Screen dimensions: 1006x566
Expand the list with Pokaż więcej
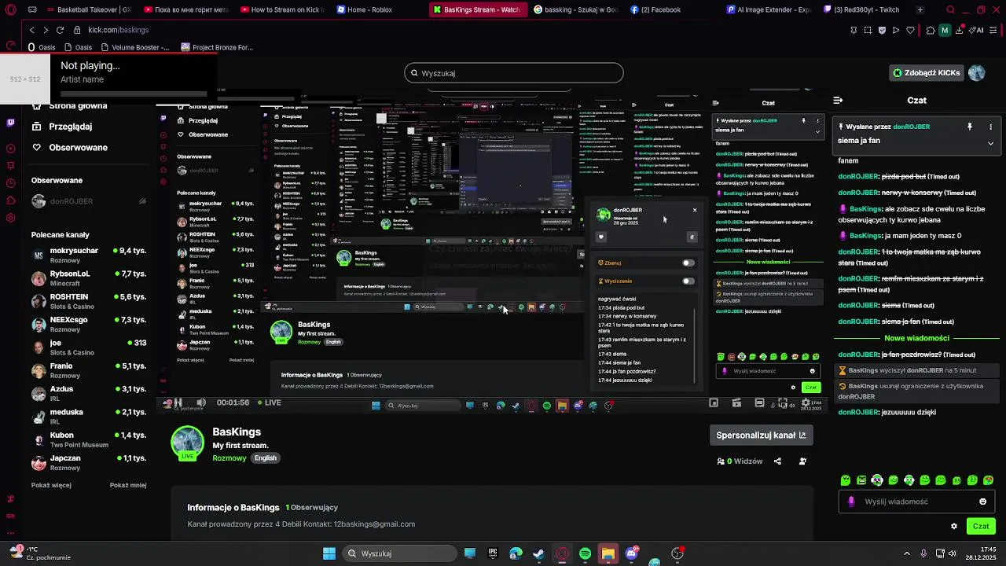coord(51,485)
